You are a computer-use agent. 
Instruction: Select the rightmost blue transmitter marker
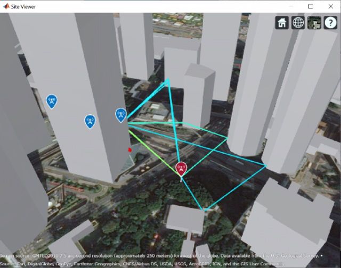[x=121, y=114]
